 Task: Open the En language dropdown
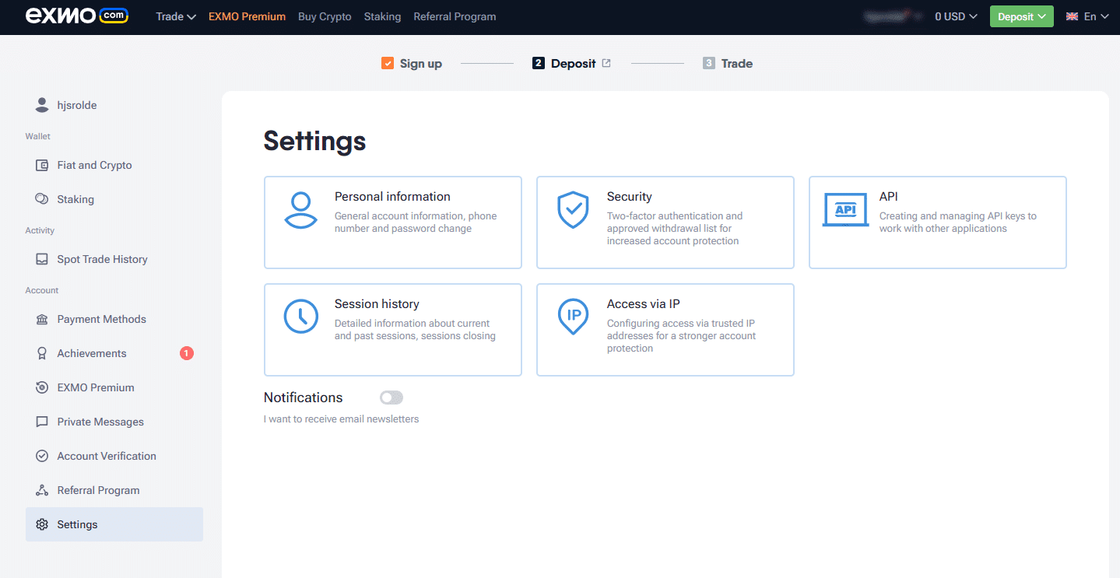point(1087,16)
